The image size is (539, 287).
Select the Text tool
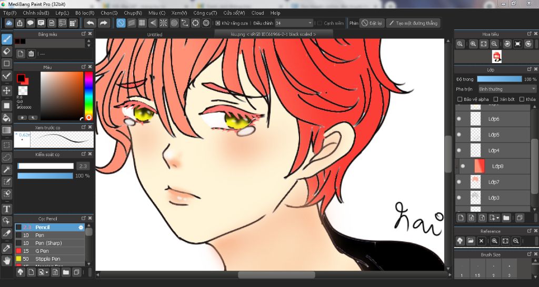[6, 209]
